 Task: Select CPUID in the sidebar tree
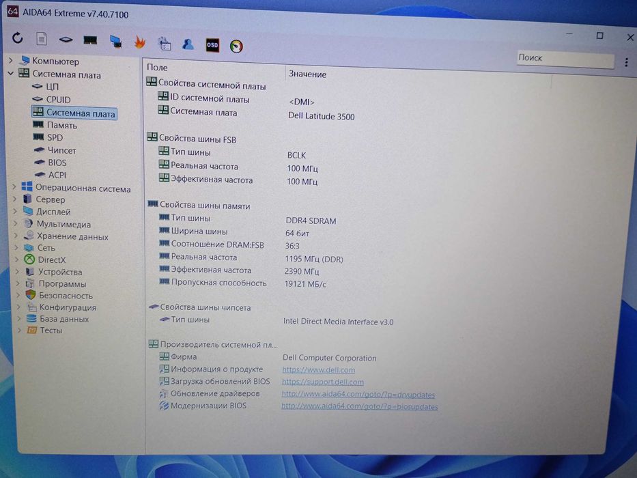(x=58, y=100)
